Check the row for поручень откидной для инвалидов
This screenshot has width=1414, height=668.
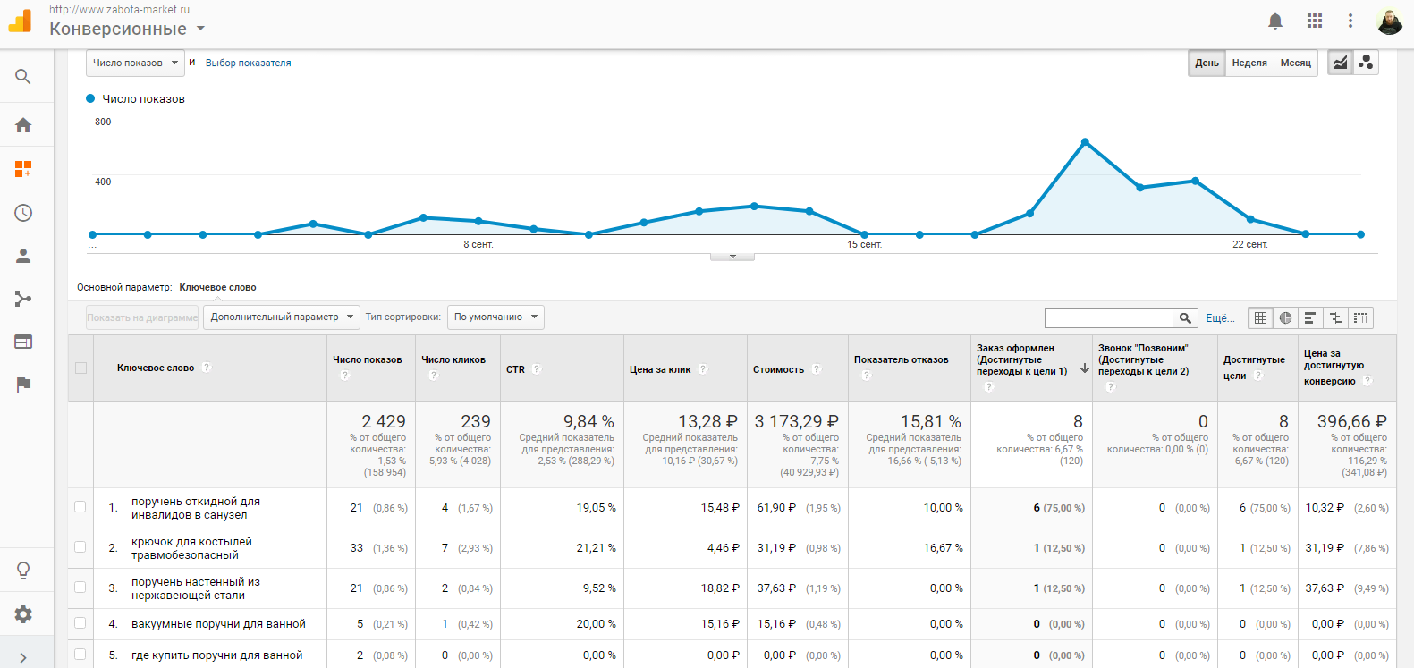pos(80,507)
